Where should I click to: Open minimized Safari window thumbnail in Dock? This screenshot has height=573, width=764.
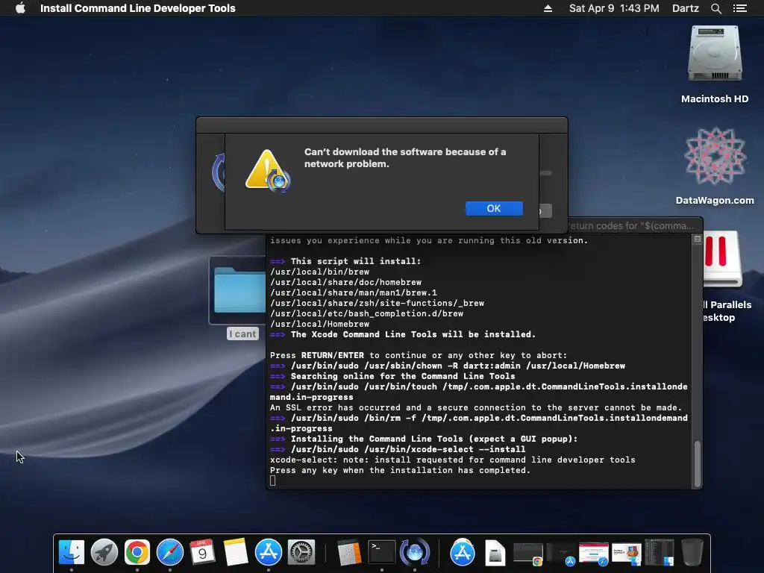[x=593, y=554]
